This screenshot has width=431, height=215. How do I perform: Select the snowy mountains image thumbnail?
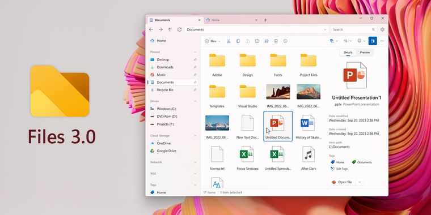click(x=217, y=123)
